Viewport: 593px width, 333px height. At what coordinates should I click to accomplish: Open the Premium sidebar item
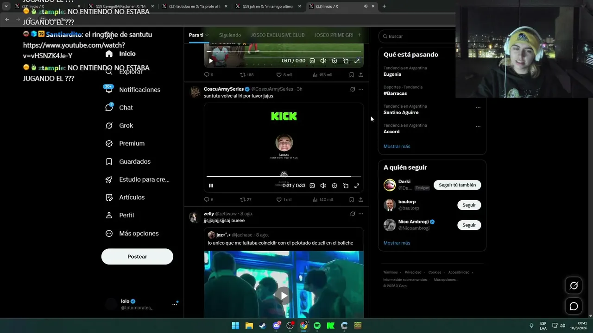125,143
